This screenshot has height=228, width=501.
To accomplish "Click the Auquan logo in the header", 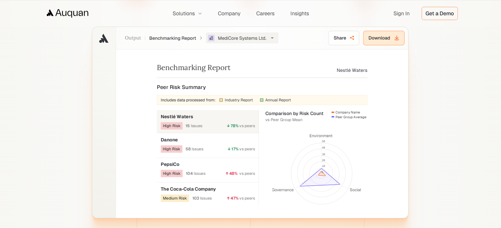I will (67, 13).
